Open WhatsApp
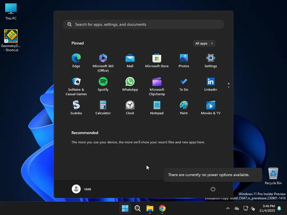The image size is (287, 215). coord(130,84)
